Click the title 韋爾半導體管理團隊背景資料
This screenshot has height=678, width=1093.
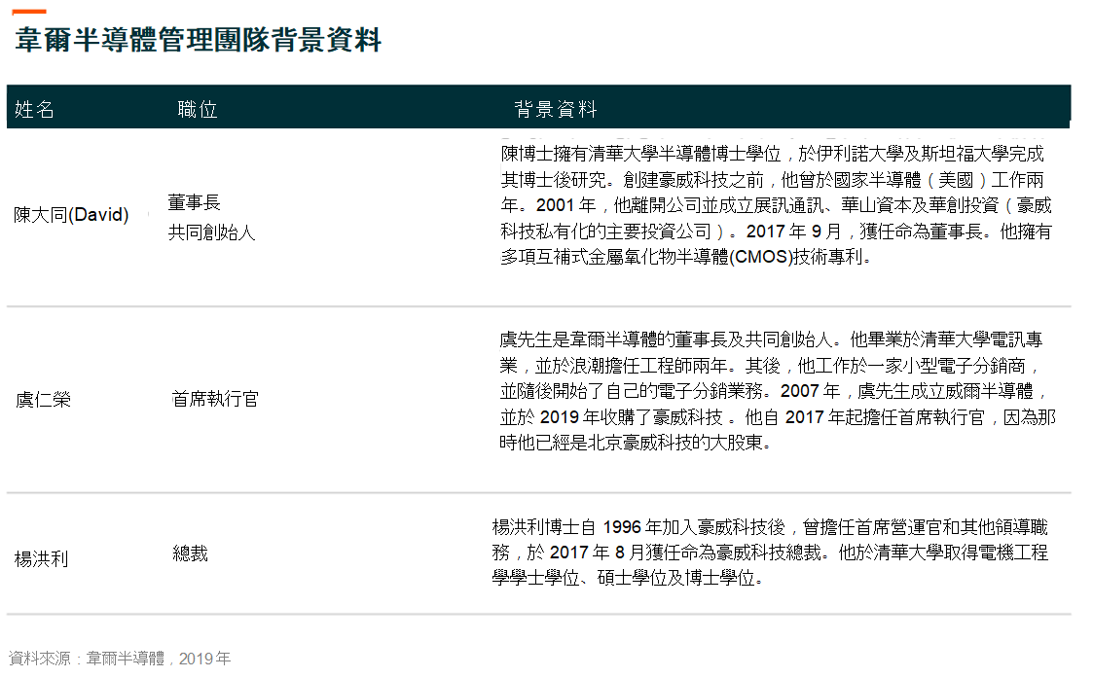[x=198, y=40]
